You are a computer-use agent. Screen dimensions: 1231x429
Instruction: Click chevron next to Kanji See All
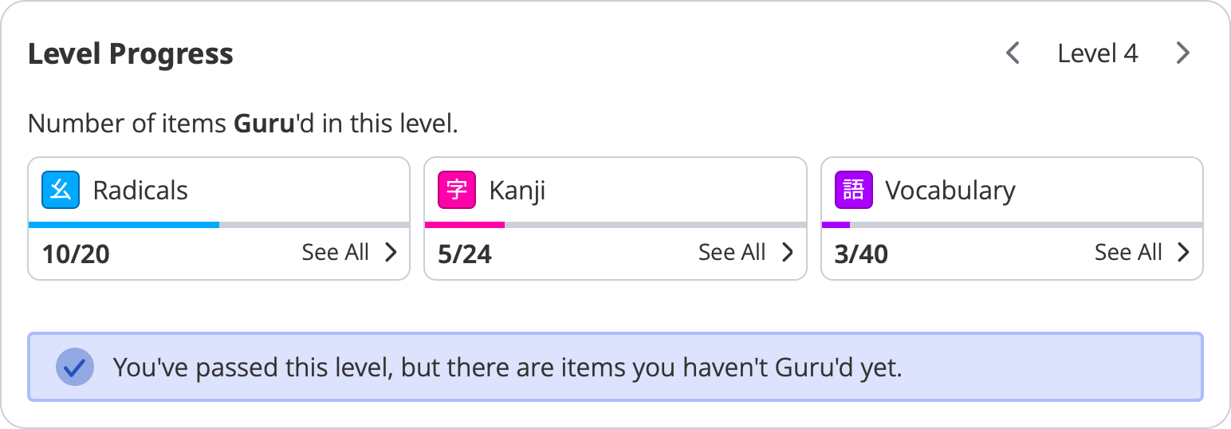point(787,253)
